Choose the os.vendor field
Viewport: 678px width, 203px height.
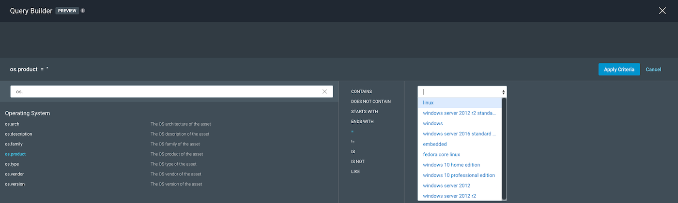tap(15, 174)
